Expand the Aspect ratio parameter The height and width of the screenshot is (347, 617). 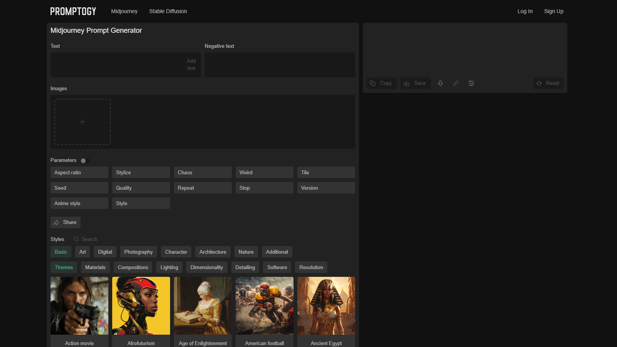(79, 172)
